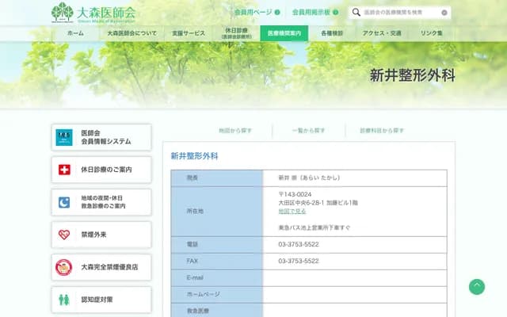Click the red cross 休日診療 icon
The height and width of the screenshot is (317, 507).
click(x=64, y=170)
